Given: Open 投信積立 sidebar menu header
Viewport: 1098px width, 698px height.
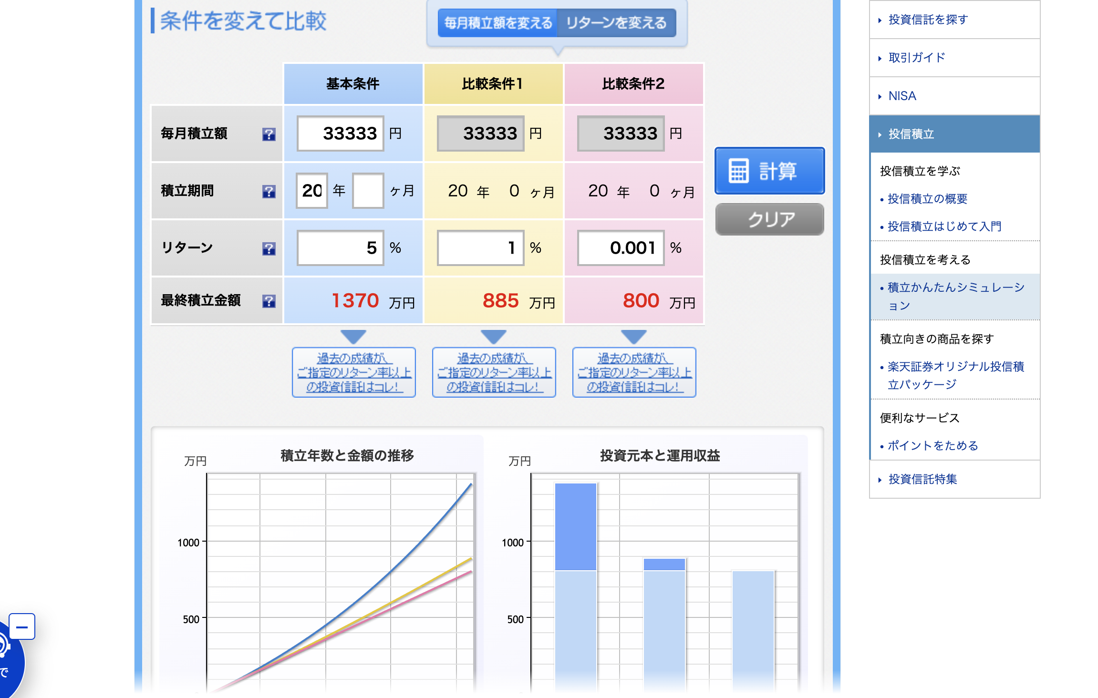Looking at the screenshot, I should pyautogui.click(x=911, y=134).
